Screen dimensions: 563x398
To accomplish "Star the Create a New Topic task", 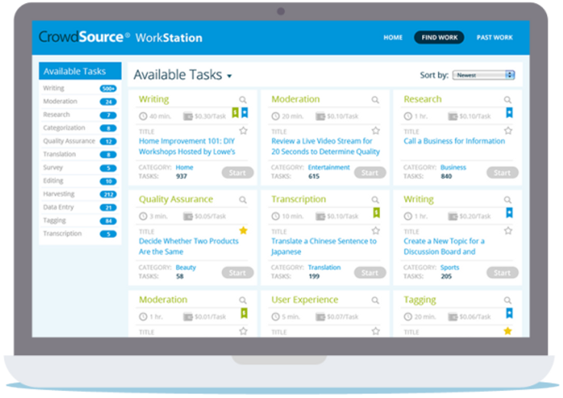I will 508,230.
